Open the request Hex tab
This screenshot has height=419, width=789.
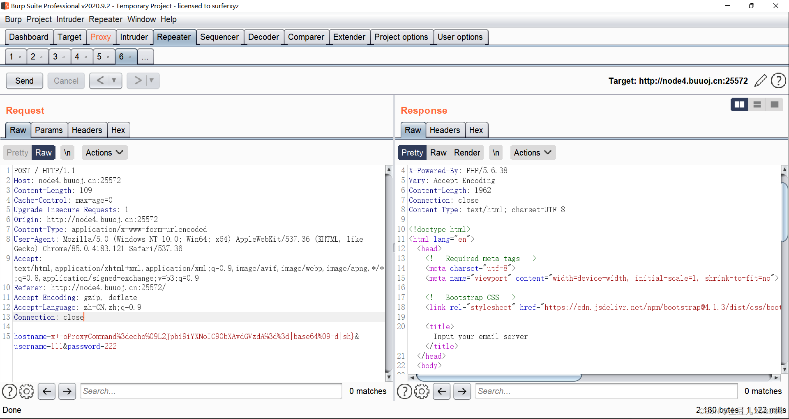[x=118, y=130]
